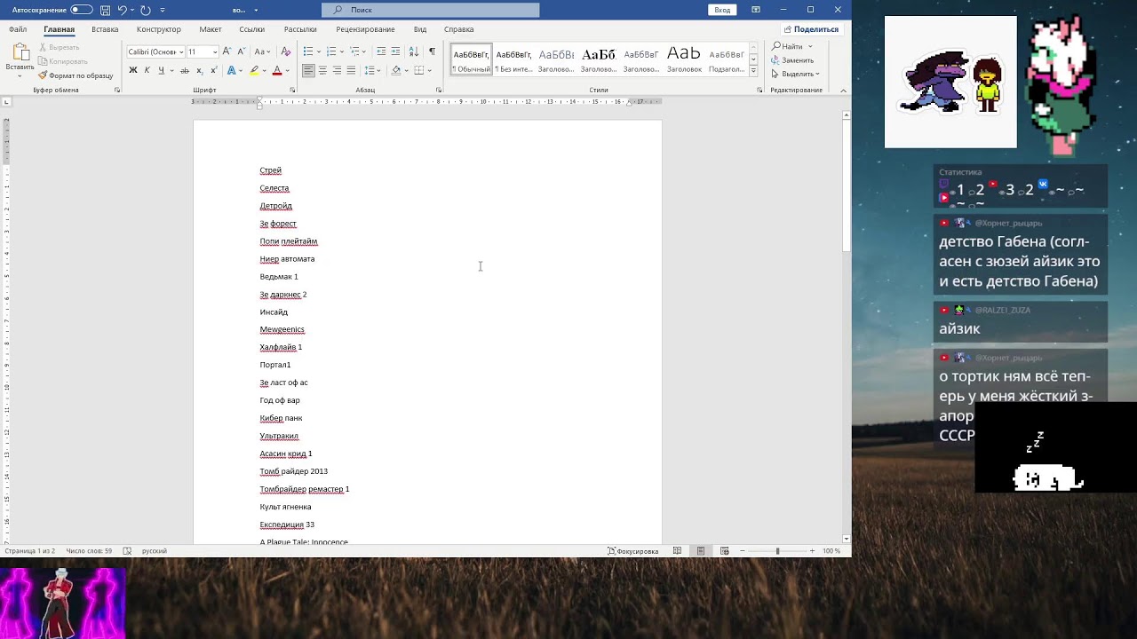Click the Поделиться share button
This screenshot has height=639, width=1137.
pyautogui.click(x=811, y=29)
